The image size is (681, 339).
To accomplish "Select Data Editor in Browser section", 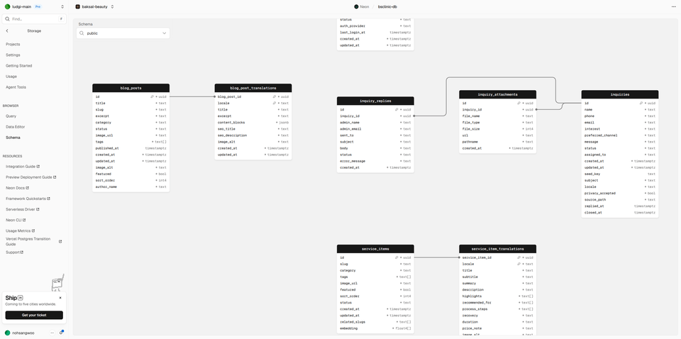I will [x=15, y=127].
